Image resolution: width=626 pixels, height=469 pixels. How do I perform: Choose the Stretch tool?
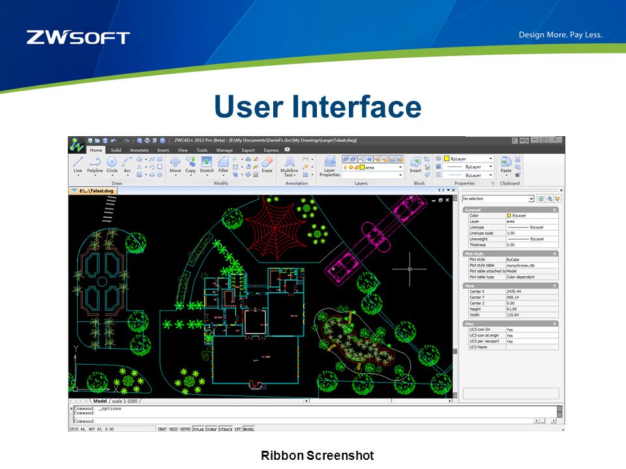[x=207, y=164]
